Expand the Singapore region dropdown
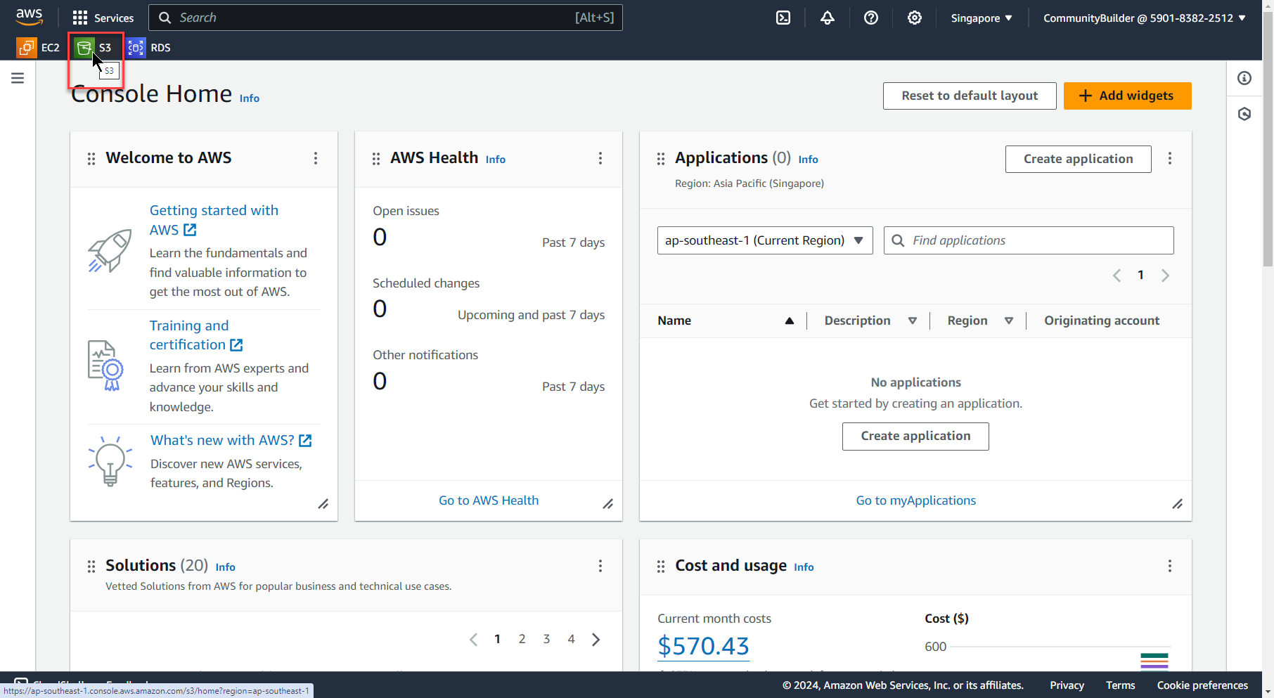Image resolution: width=1274 pixels, height=698 pixels. [982, 17]
